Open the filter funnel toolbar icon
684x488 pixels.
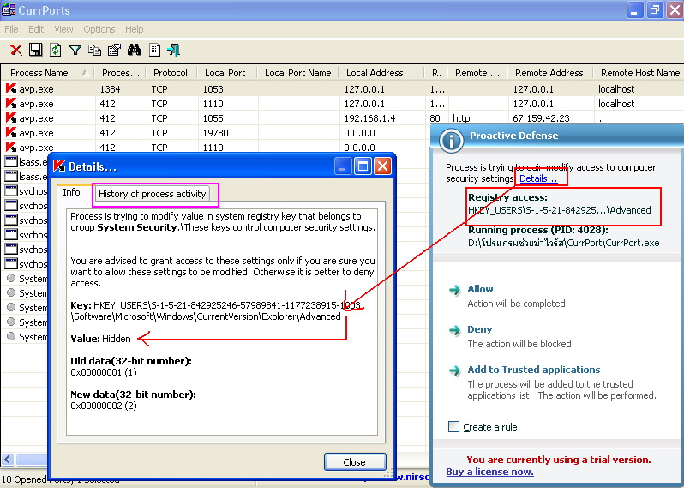coord(75,51)
